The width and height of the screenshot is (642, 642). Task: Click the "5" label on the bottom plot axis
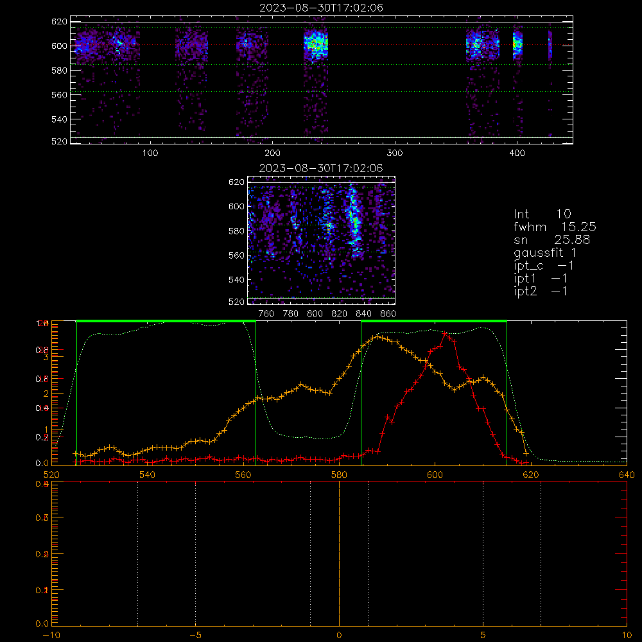tap(483, 635)
